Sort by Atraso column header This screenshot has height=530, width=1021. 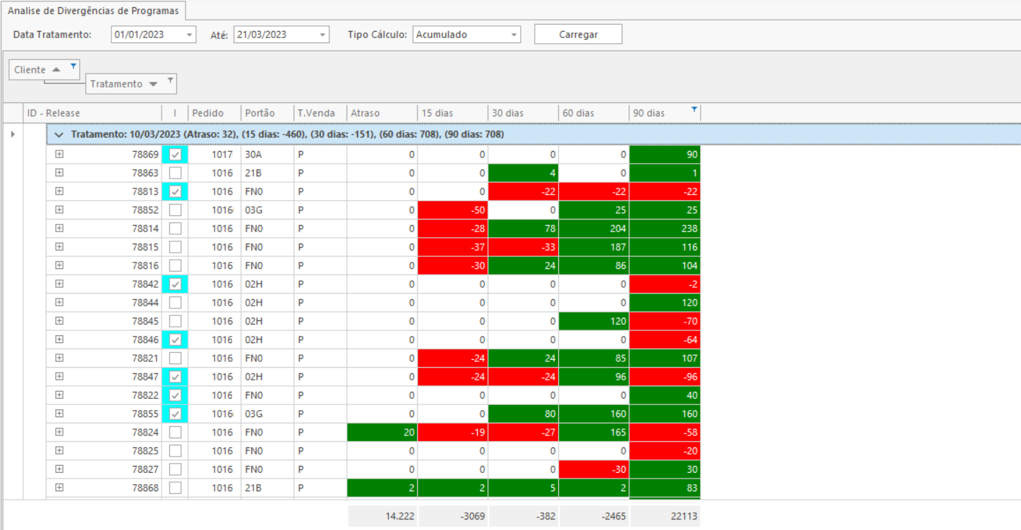click(x=382, y=113)
